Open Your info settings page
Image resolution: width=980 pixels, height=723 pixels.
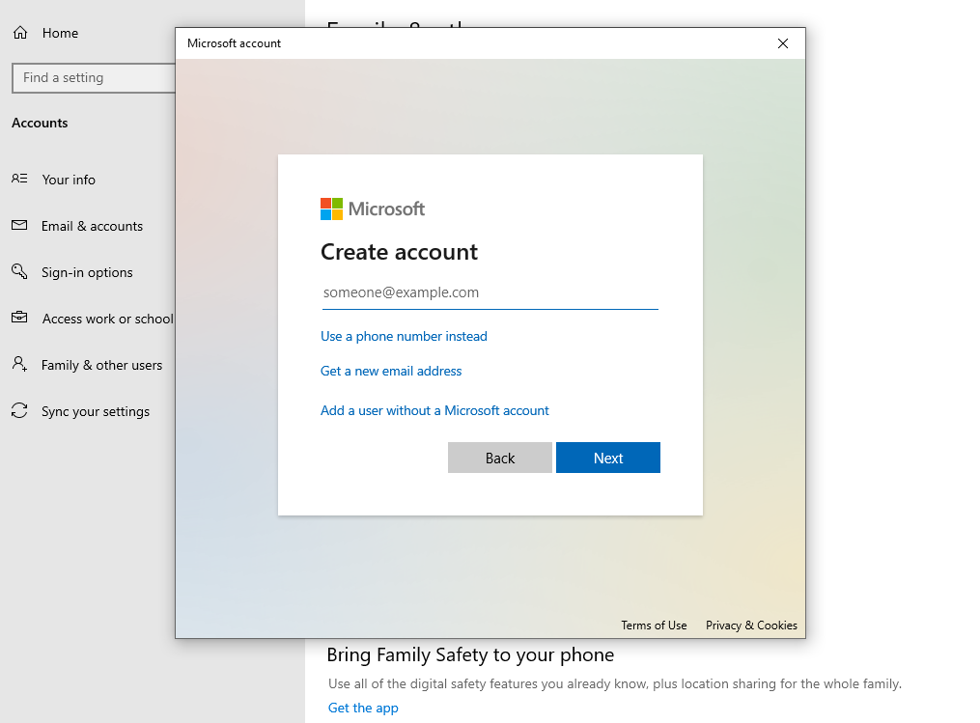(69, 180)
